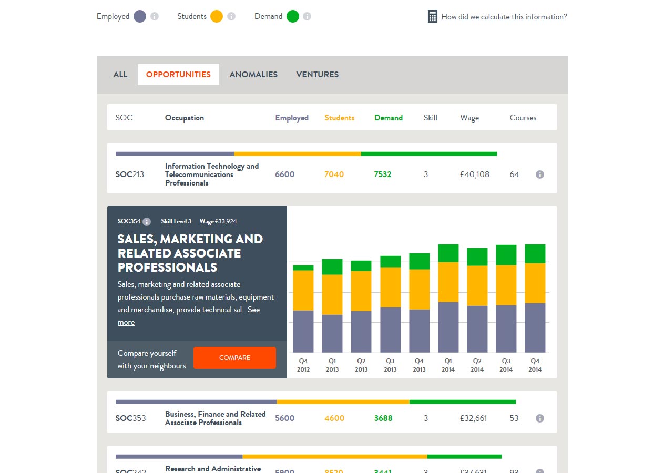The image size is (664, 473).
Task: Click the 'See more' description link
Action: 253,310
